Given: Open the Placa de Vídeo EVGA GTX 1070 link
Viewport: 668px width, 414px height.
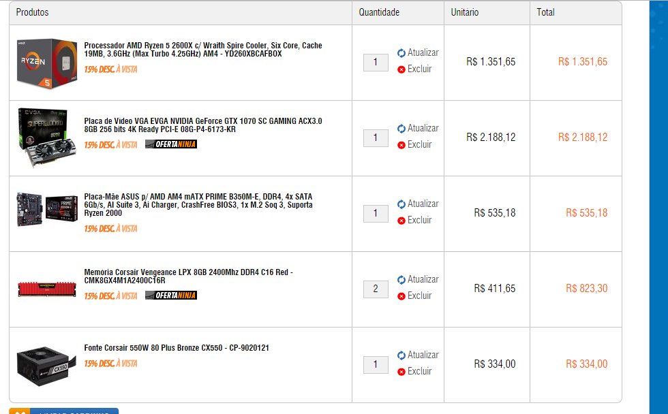Looking at the screenshot, I should point(203,125).
